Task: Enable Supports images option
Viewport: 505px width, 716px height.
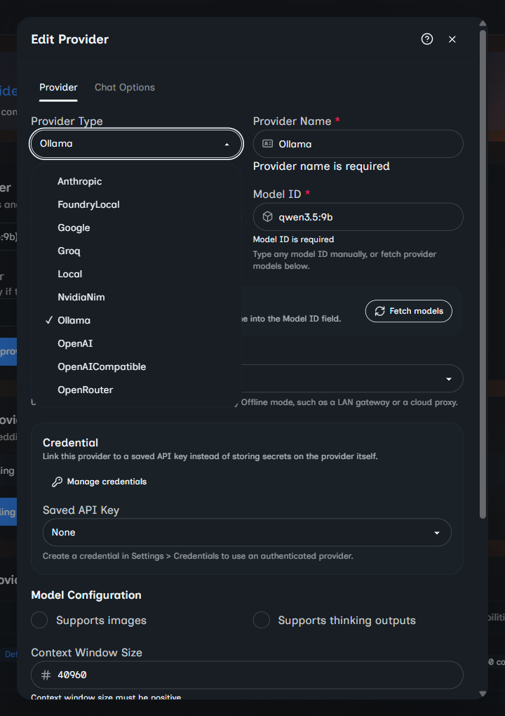Action: pyautogui.click(x=39, y=620)
